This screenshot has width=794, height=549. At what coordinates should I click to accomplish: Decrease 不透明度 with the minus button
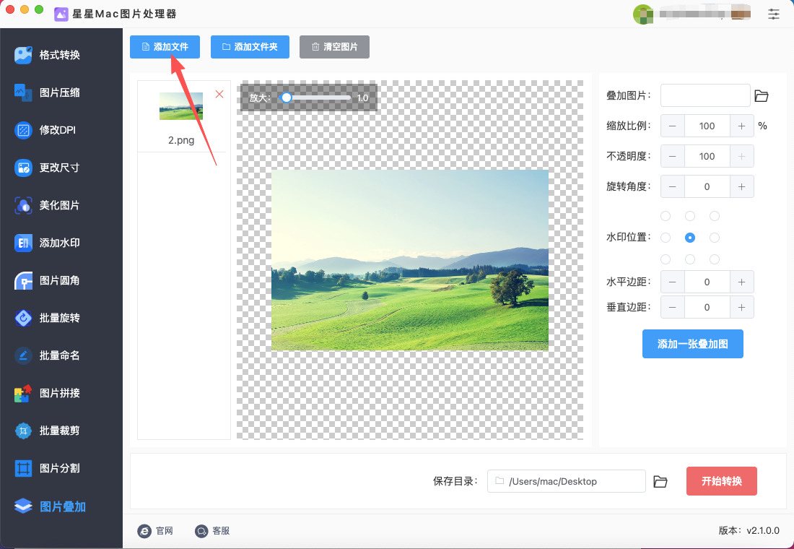673,156
